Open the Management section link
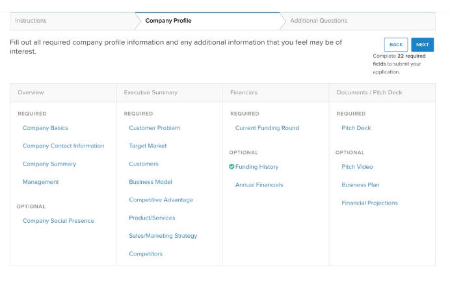This screenshot has width=450, height=282. pyautogui.click(x=41, y=183)
